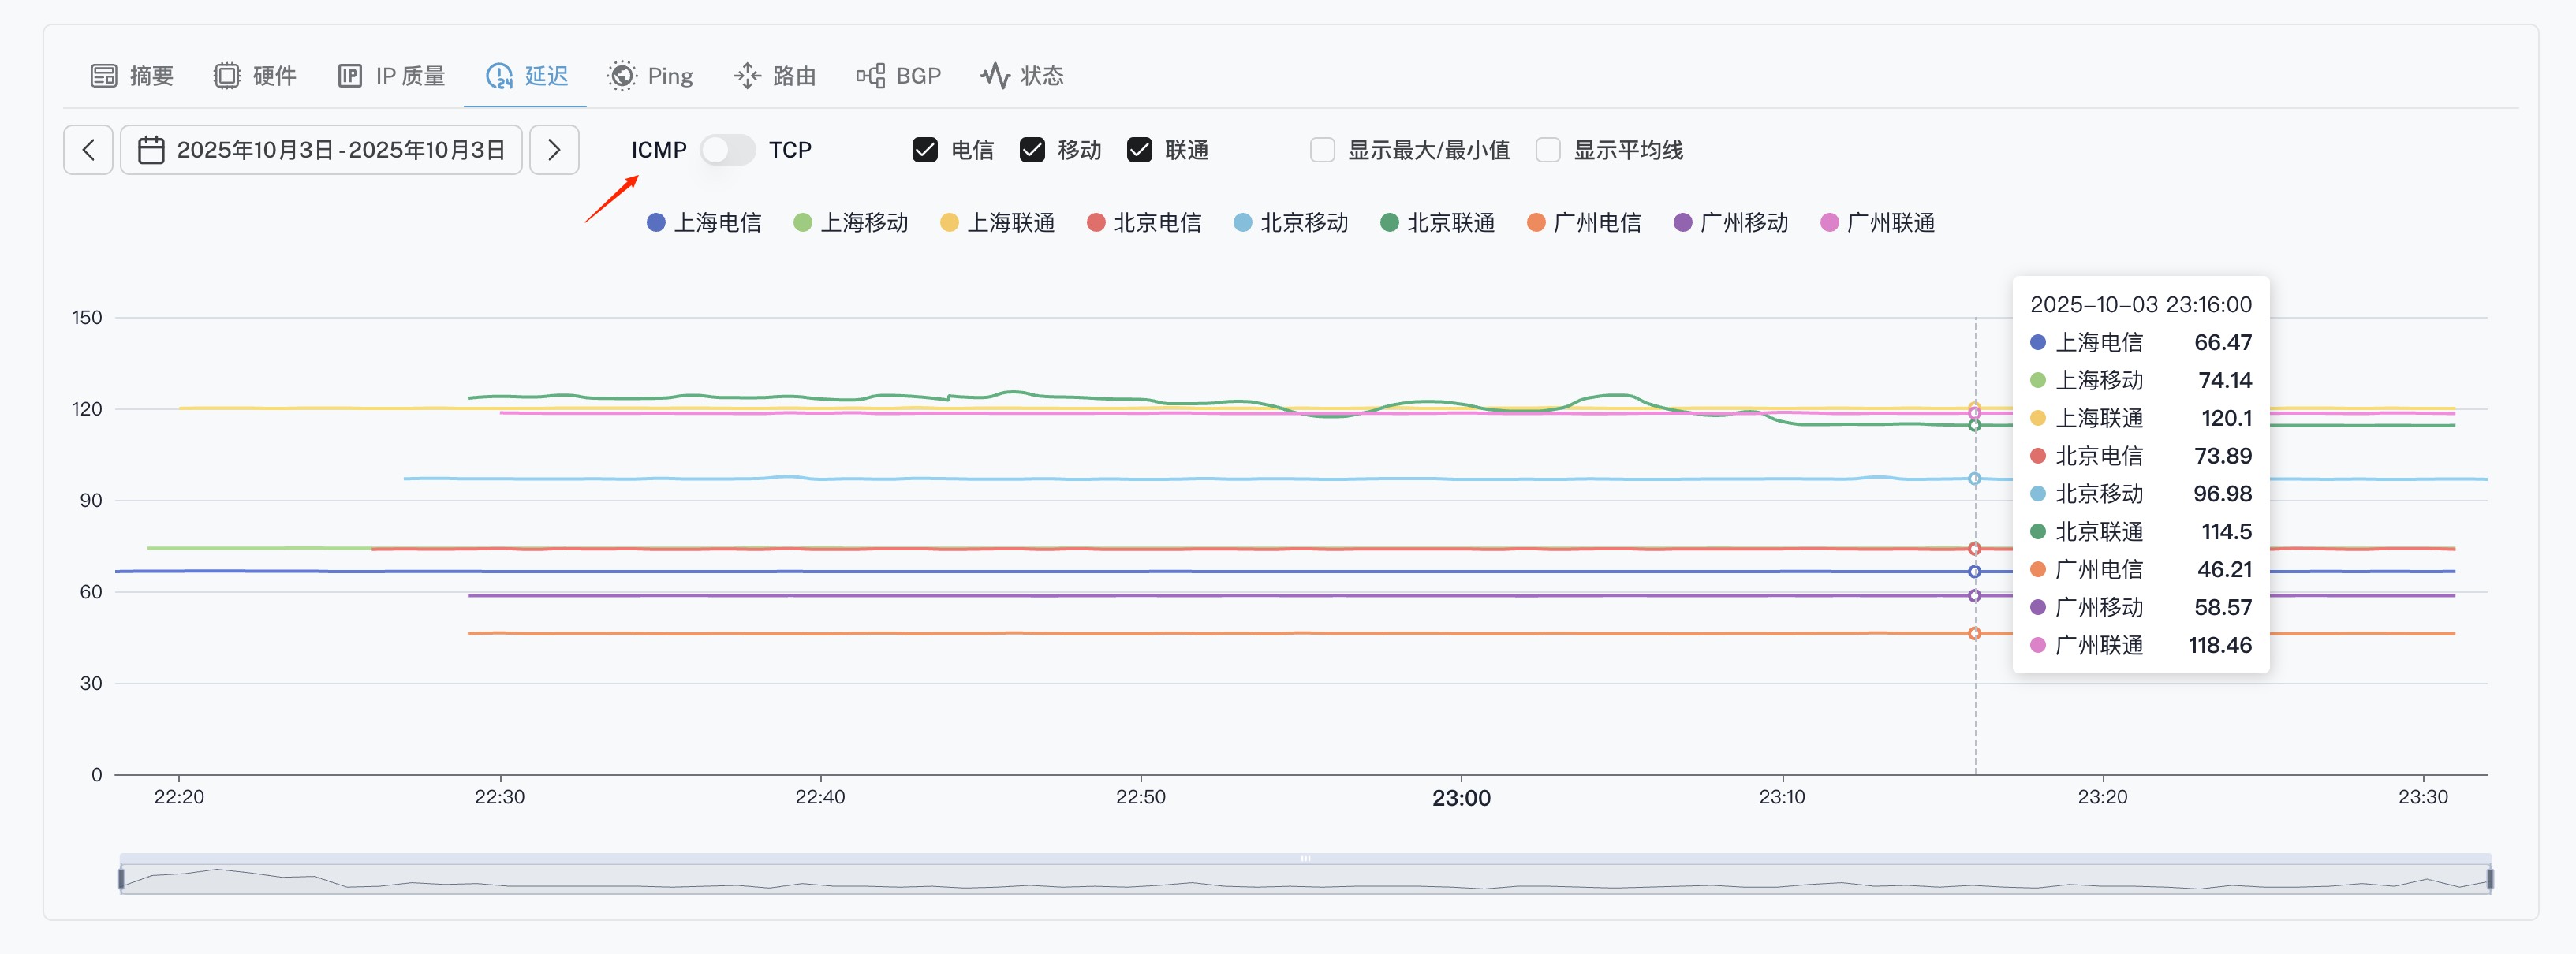Go to previous date with left chevron
Viewport: 2576px width, 954px height.
point(88,150)
